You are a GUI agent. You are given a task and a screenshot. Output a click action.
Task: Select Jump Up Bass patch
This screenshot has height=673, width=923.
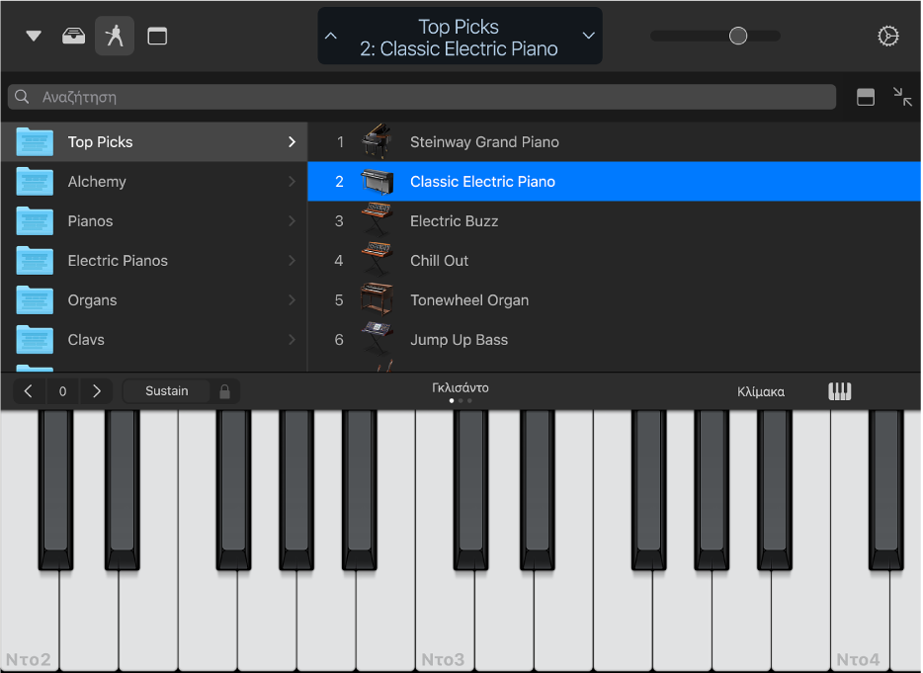pos(615,339)
